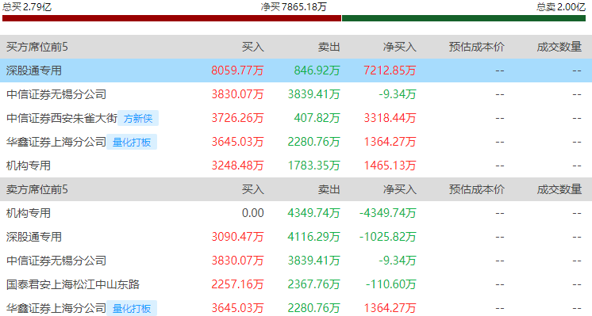Click 净买入 column header in 买方席位前5 table
Viewport: 592px width, 316px height.
point(399,47)
